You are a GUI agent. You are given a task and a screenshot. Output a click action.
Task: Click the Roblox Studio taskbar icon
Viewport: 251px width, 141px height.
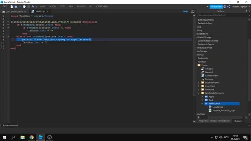point(40,137)
